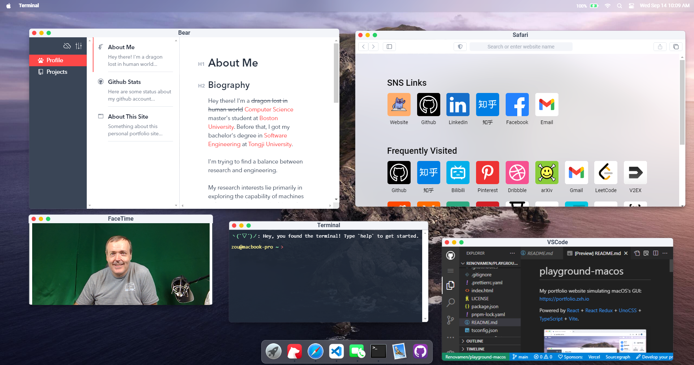Click Safari's forward navigation arrow
The width and height of the screenshot is (694, 365).
pos(373,47)
